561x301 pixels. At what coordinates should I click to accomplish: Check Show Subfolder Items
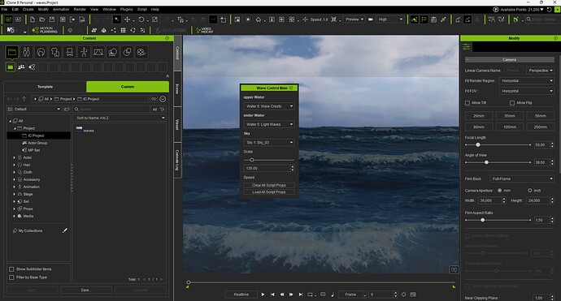click(x=11, y=269)
